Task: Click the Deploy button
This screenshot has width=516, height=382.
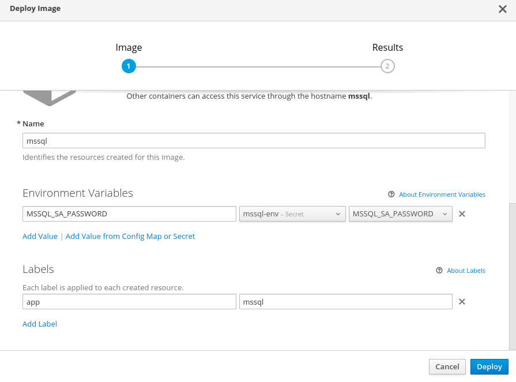Action: click(x=489, y=366)
